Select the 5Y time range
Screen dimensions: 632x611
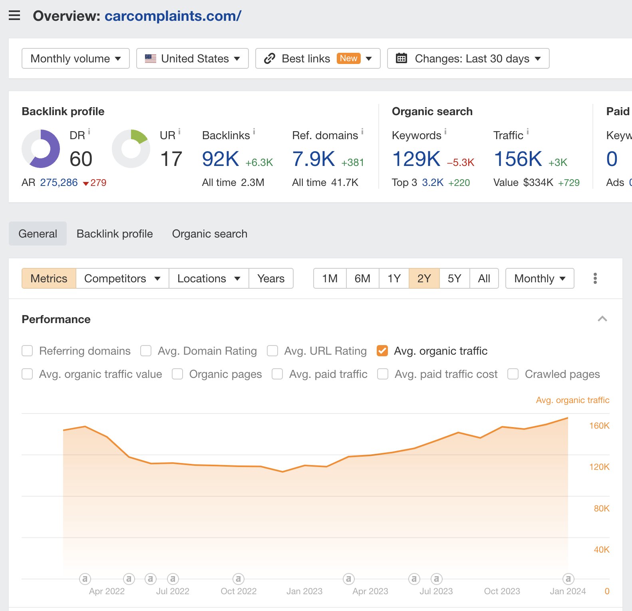coord(455,278)
